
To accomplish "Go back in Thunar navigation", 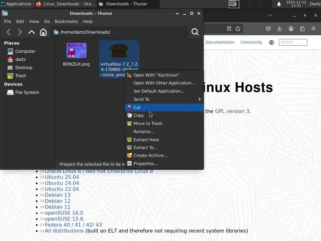I will [8, 32].
